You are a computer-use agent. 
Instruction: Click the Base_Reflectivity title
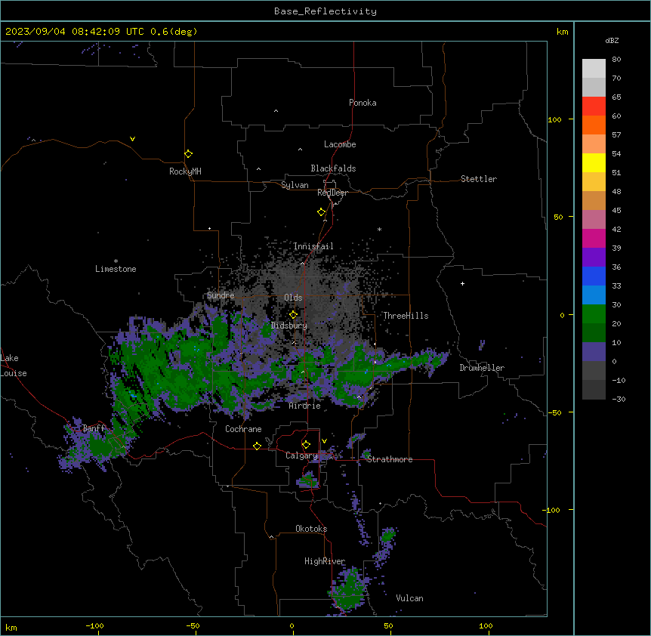pos(325,11)
